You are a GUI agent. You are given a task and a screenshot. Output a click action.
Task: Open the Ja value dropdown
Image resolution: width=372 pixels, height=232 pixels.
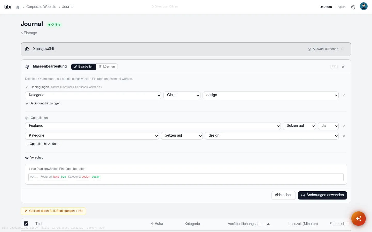(x=328, y=126)
